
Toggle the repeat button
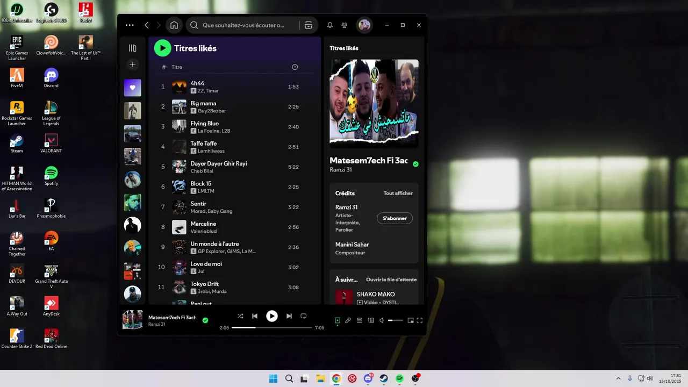click(304, 316)
